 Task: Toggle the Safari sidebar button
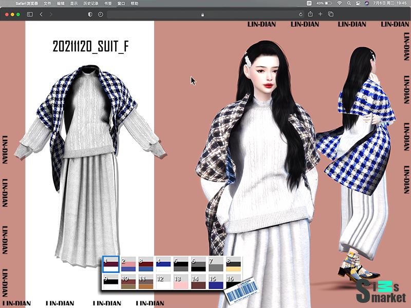30,14
